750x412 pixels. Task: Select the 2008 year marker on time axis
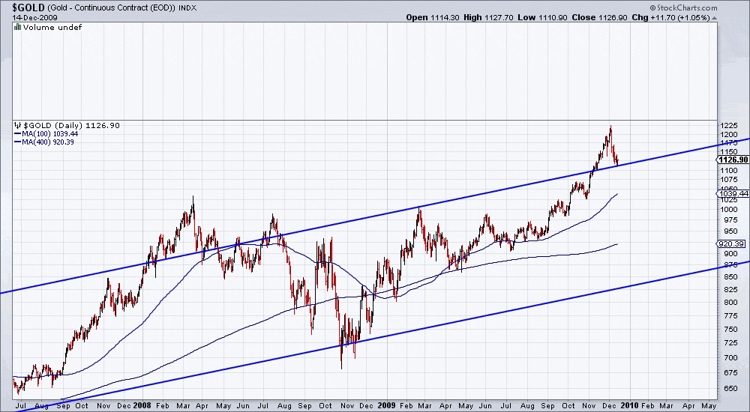click(142, 405)
